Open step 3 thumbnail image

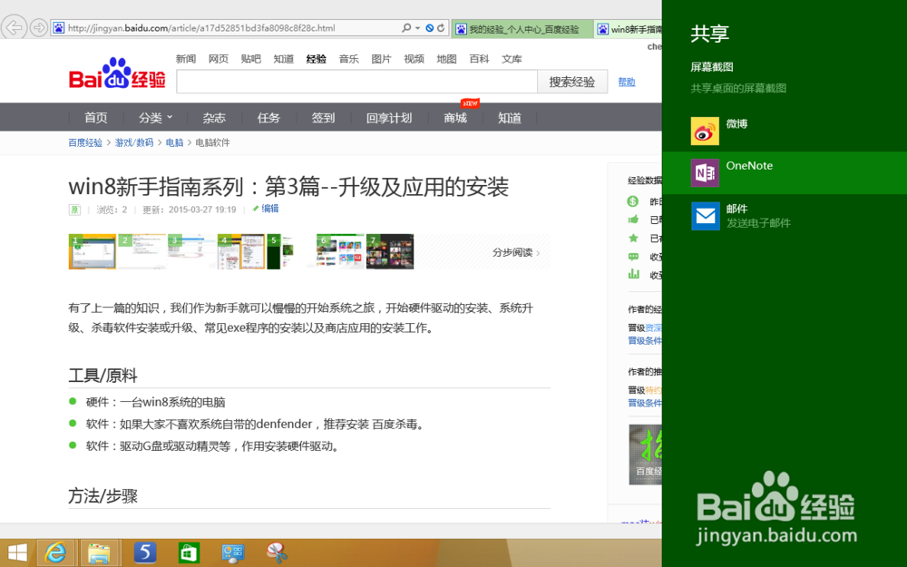tap(191, 251)
